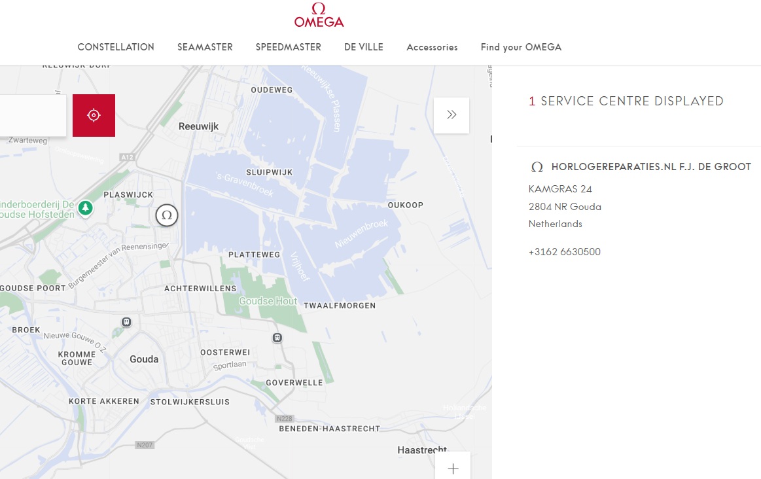Screen dimensions: 761x479
Task: Click the OMEGA logo at top
Action: coord(319,15)
